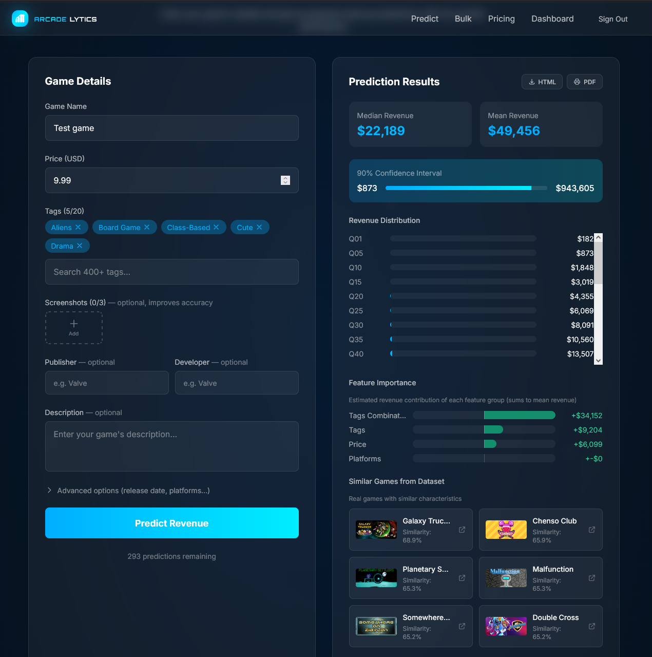Click the Tags Combinat... importance bar
Screen dimensions: 652x657
tap(484, 415)
